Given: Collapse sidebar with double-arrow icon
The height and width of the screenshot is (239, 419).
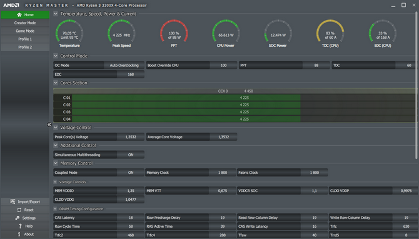Looking at the screenshot, I should click(49, 125).
